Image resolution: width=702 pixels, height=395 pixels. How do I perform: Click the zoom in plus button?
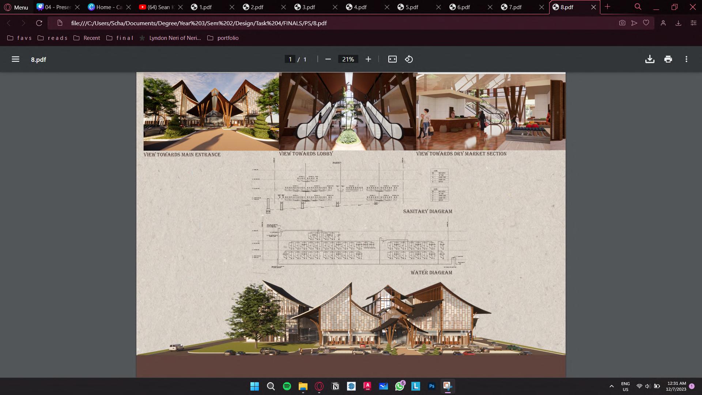(368, 59)
